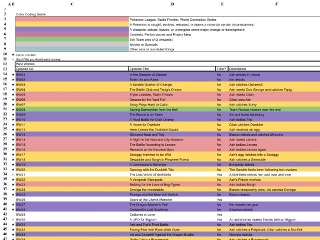
Task: Click the 'Cilan catches Dwebble' description
Action: pyautogui.click(x=246, y=124)
